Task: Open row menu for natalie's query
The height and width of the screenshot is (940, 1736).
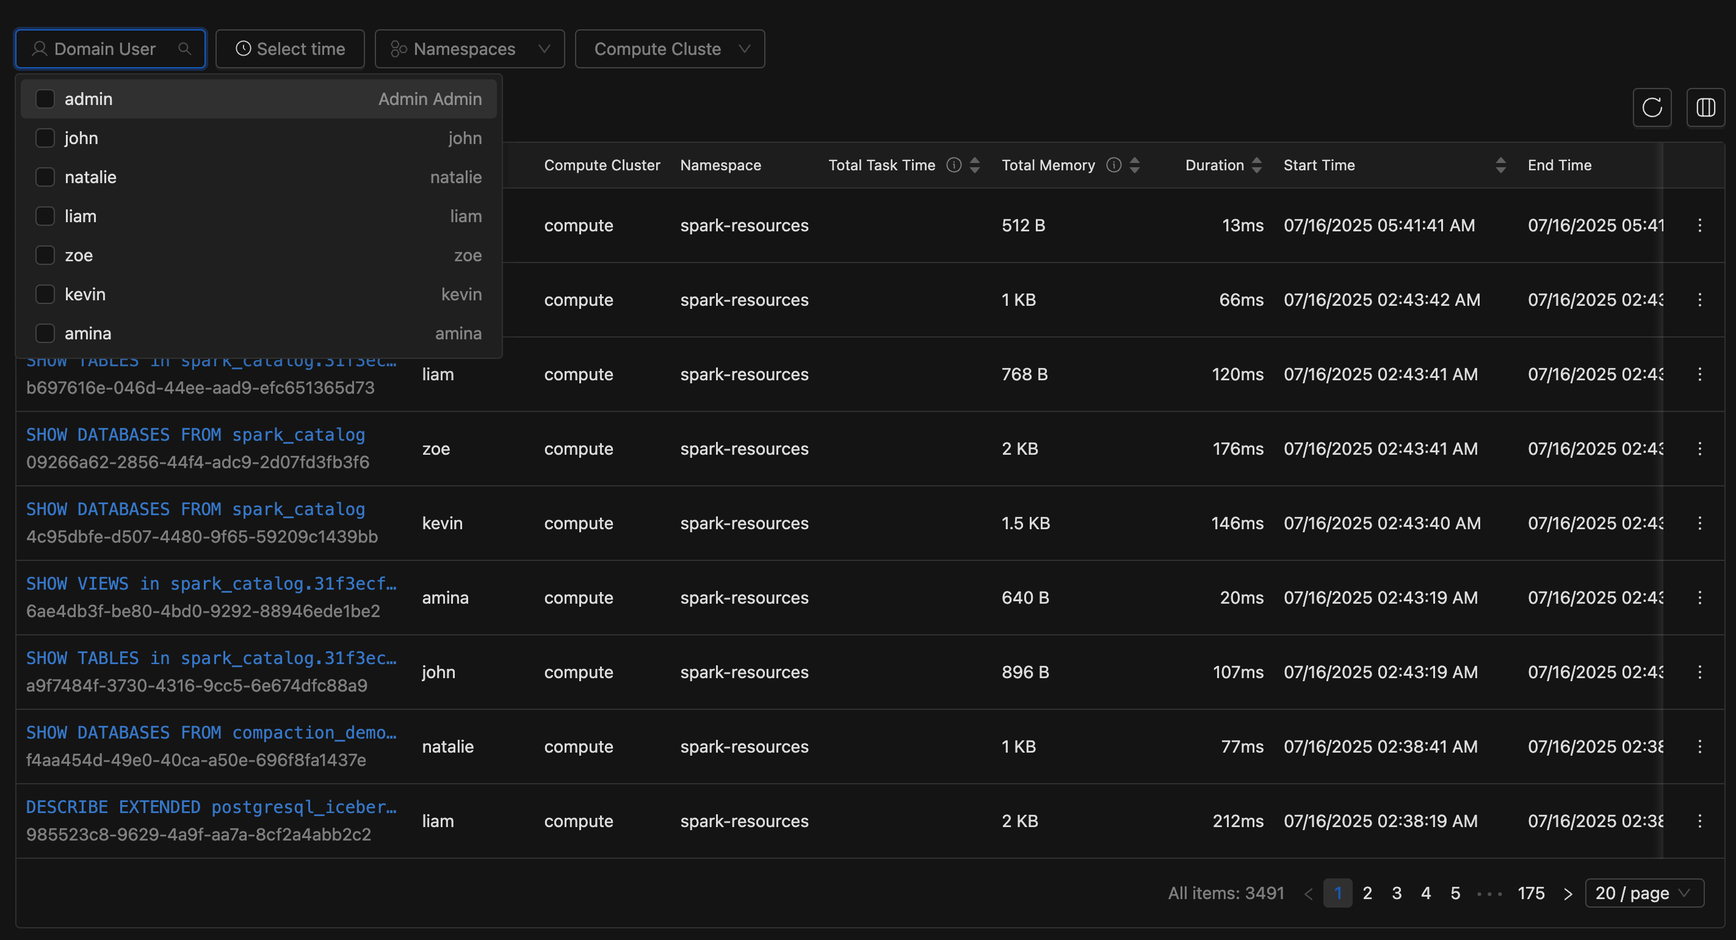Action: tap(1699, 747)
